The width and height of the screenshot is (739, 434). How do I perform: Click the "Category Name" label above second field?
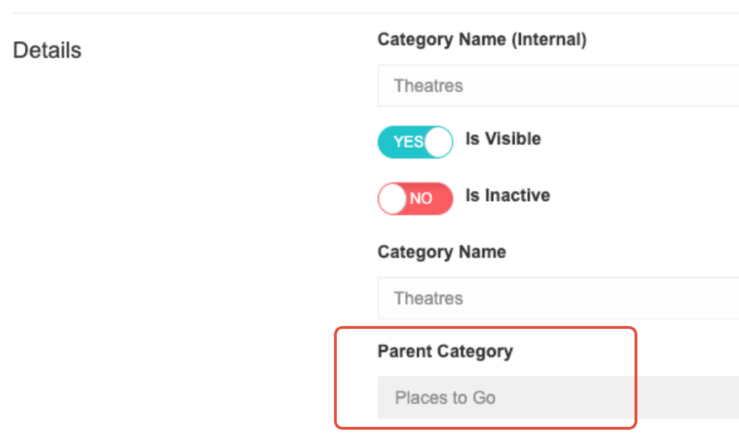click(x=441, y=252)
